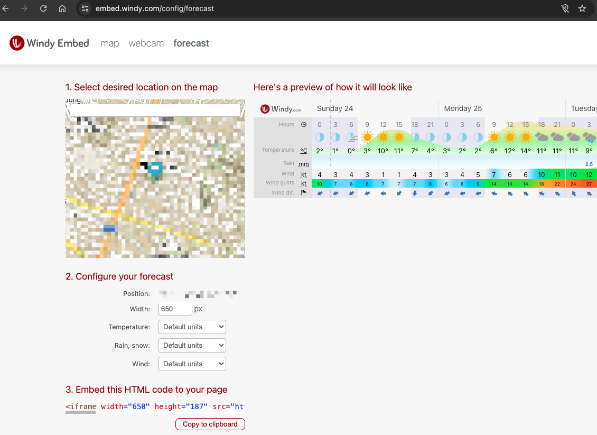The width and height of the screenshot is (597, 435).
Task: Open the Windy.com link in the preview
Action: (281, 109)
